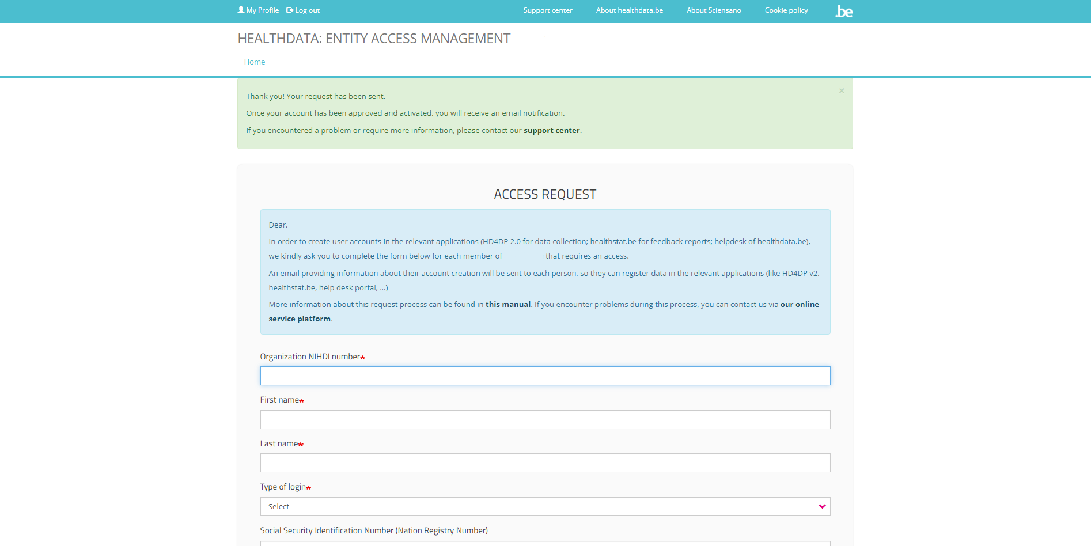Click the .be logo in header
The width and height of the screenshot is (1091, 546).
844,11
